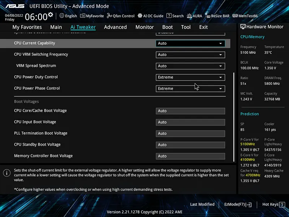Open CPU Current Capability dropdown
Image resolution: width=289 pixels, height=217 pixels.
[x=190, y=43]
